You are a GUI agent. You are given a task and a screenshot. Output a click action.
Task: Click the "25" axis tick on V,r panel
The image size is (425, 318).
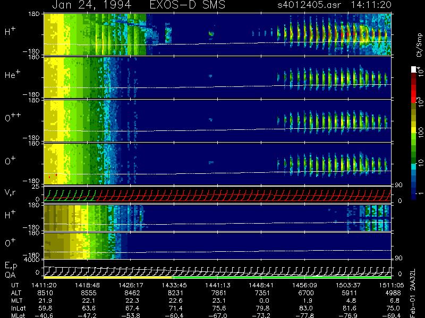(36, 187)
